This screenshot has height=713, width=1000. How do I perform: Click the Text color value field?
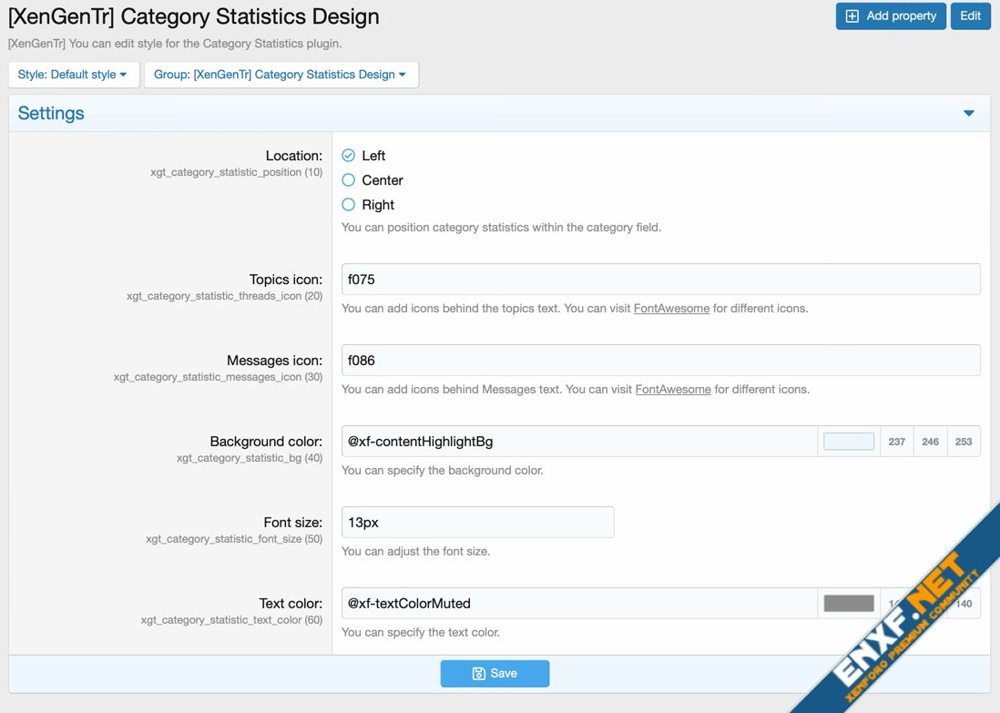click(579, 603)
